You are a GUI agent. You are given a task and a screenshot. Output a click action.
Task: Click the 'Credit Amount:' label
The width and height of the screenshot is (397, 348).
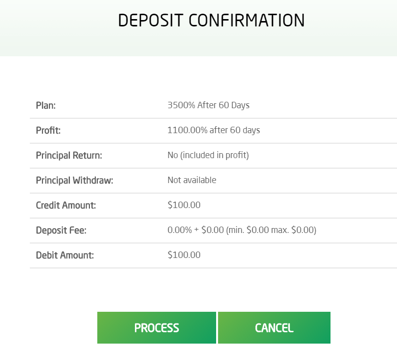pos(66,205)
